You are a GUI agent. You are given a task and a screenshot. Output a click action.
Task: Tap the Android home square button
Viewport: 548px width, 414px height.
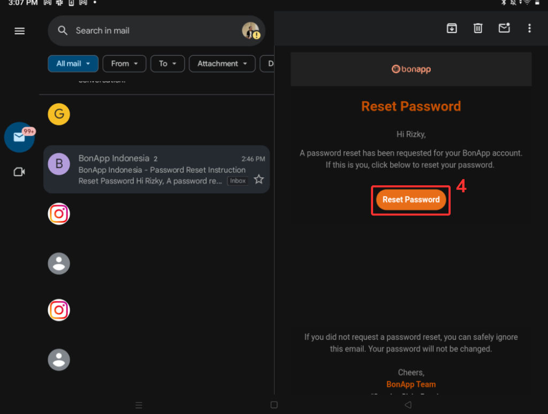pos(274,404)
